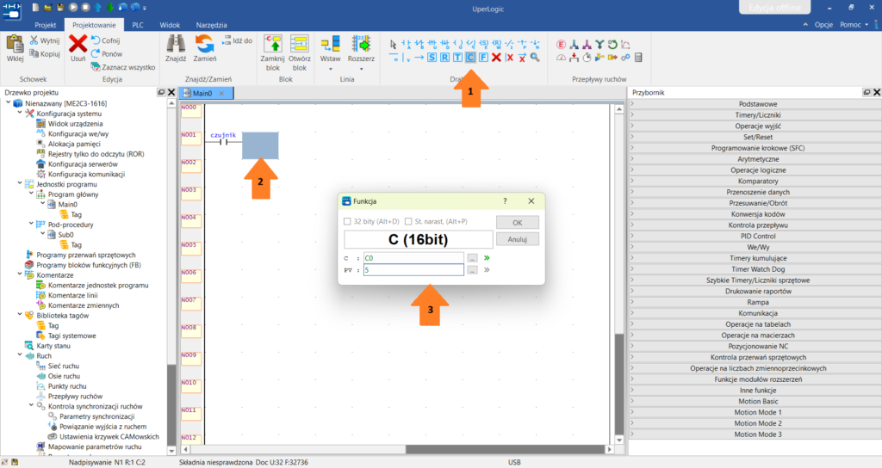This screenshot has height=468, width=882.
Task: Select the Timer (T) function tool
Action: tap(457, 58)
